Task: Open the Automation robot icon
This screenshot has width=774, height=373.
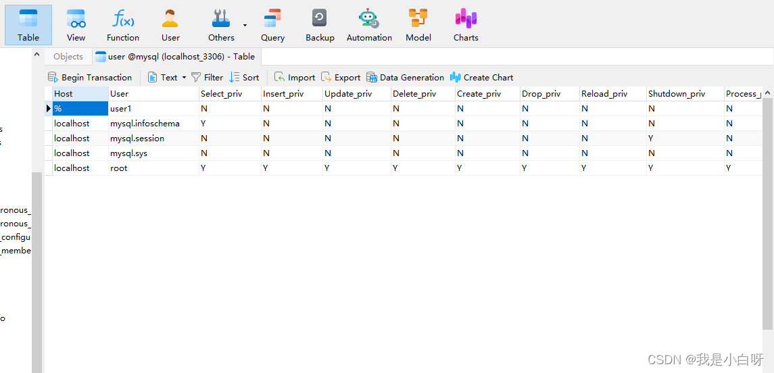Action: [369, 25]
